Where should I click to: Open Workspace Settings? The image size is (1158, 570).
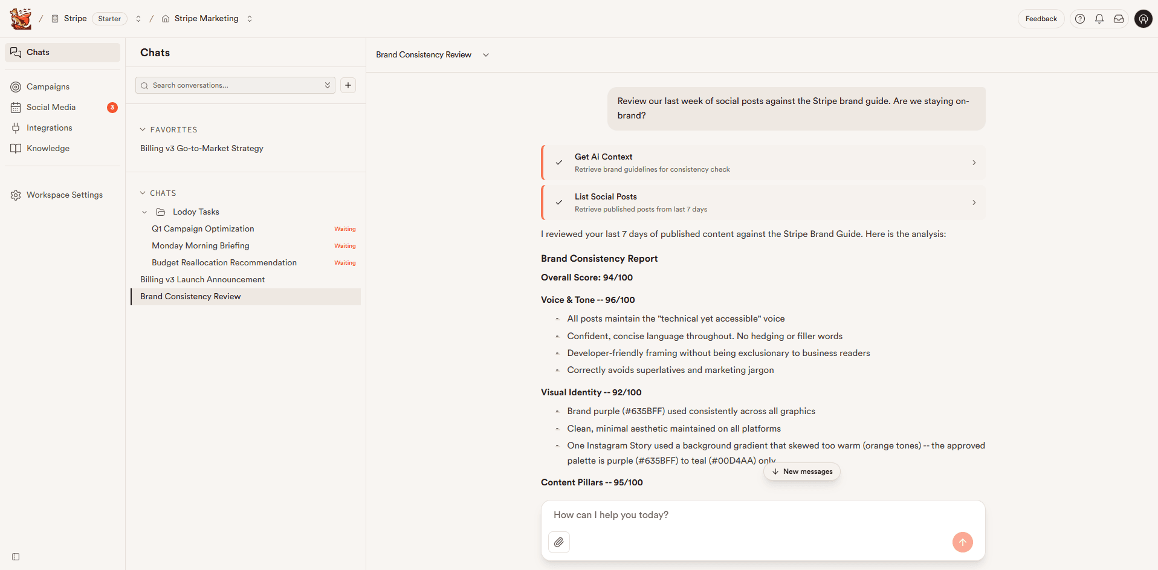64,195
